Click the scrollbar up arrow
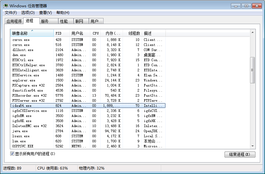The width and height of the screenshot is (265, 174). [253, 32]
